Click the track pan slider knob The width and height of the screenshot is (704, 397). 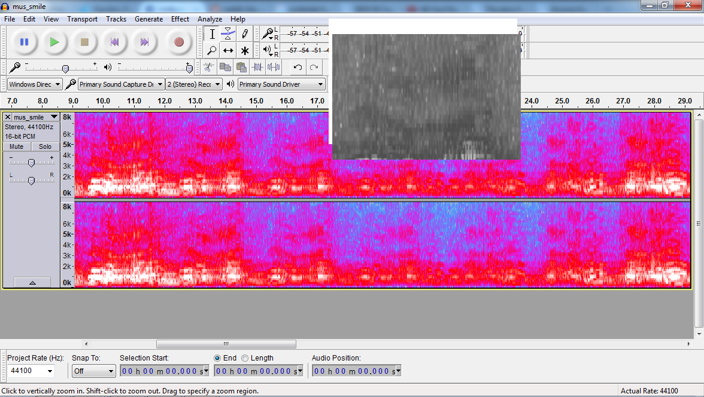pos(31,181)
